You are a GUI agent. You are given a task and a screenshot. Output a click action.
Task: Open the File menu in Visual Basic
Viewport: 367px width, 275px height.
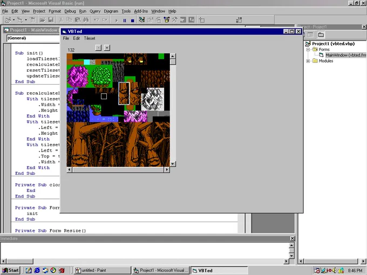click(5, 11)
